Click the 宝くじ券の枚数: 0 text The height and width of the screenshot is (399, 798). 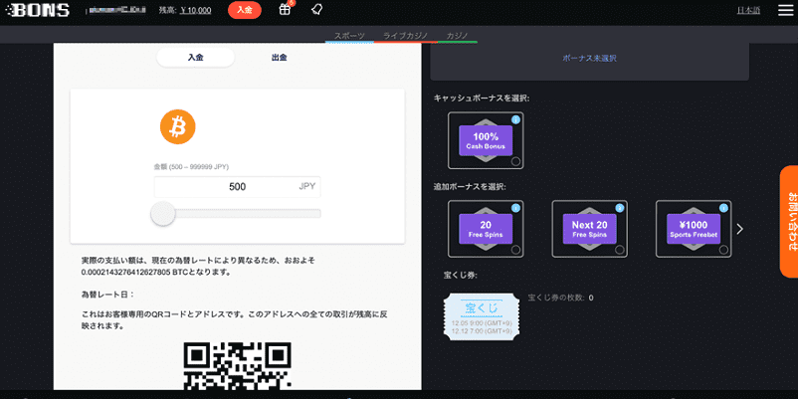[x=561, y=298]
